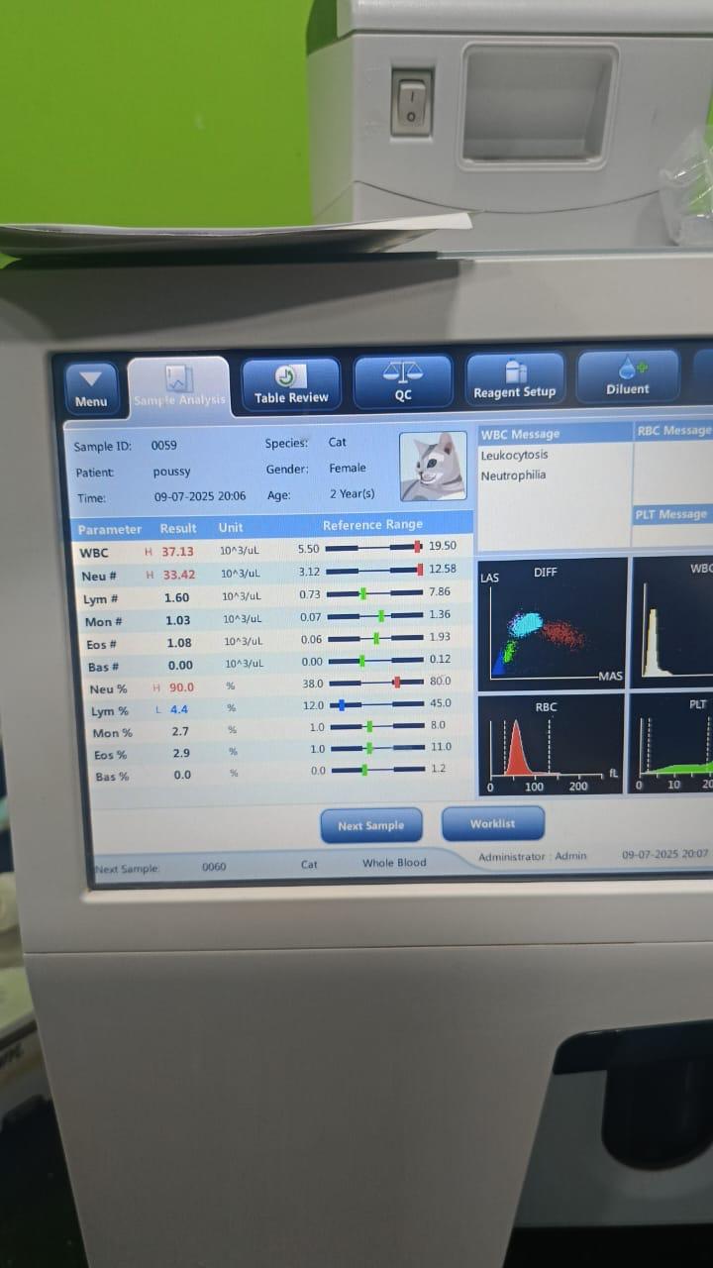
Task: Click the WBC reference range bar
Action: [373, 547]
